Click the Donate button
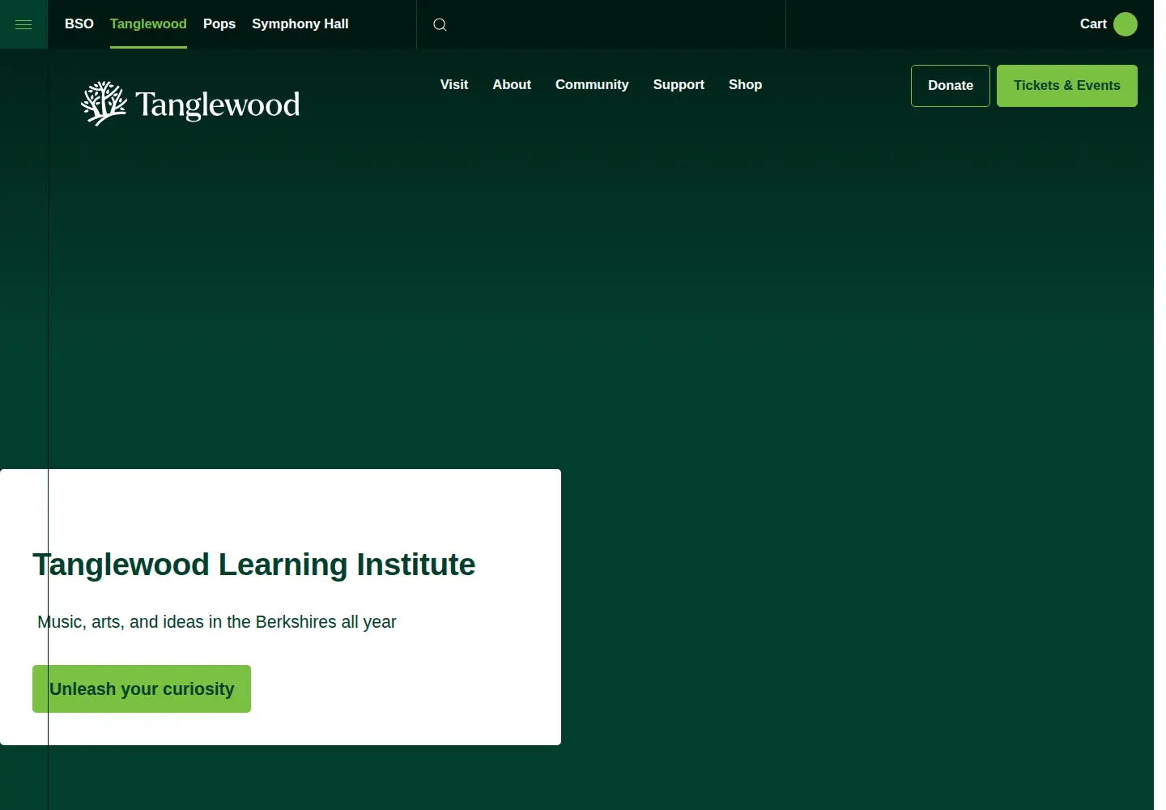 pyautogui.click(x=951, y=86)
